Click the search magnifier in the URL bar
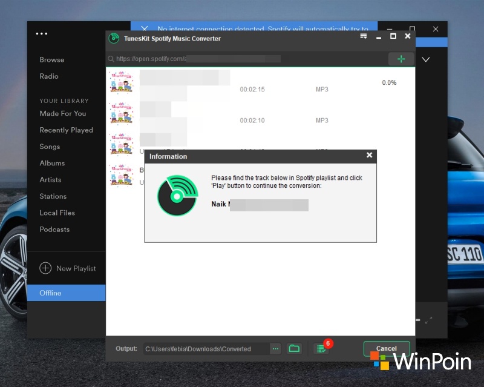The height and width of the screenshot is (387, 484). coord(110,59)
